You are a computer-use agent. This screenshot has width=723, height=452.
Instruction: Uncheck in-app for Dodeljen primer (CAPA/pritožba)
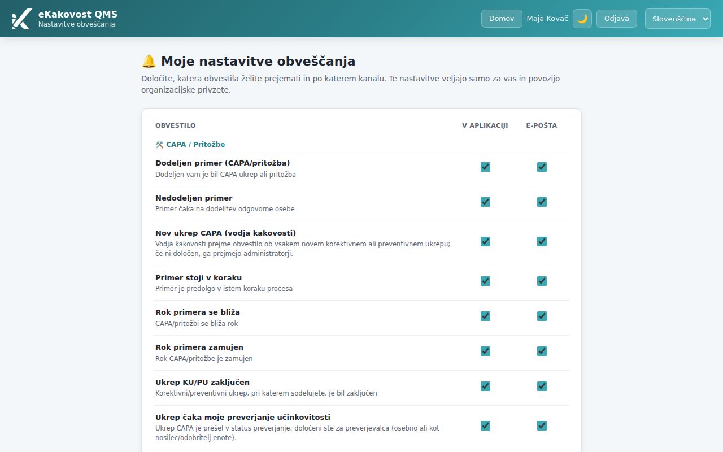[x=485, y=167]
